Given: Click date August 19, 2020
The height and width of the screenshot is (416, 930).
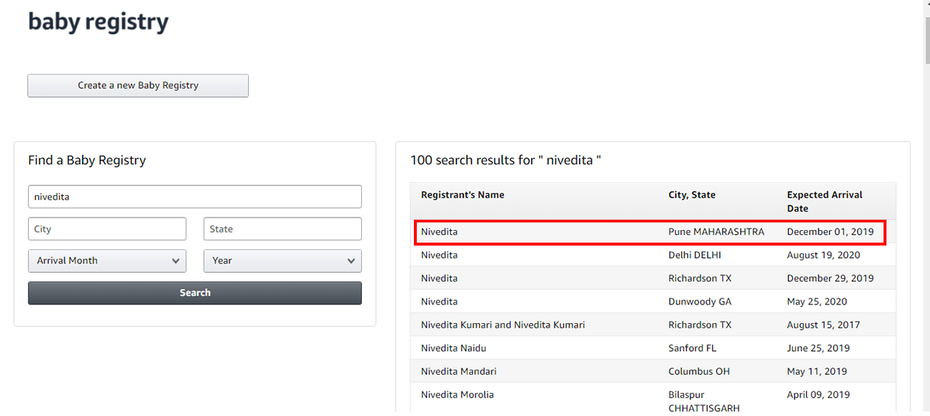Looking at the screenshot, I should click(x=824, y=255).
